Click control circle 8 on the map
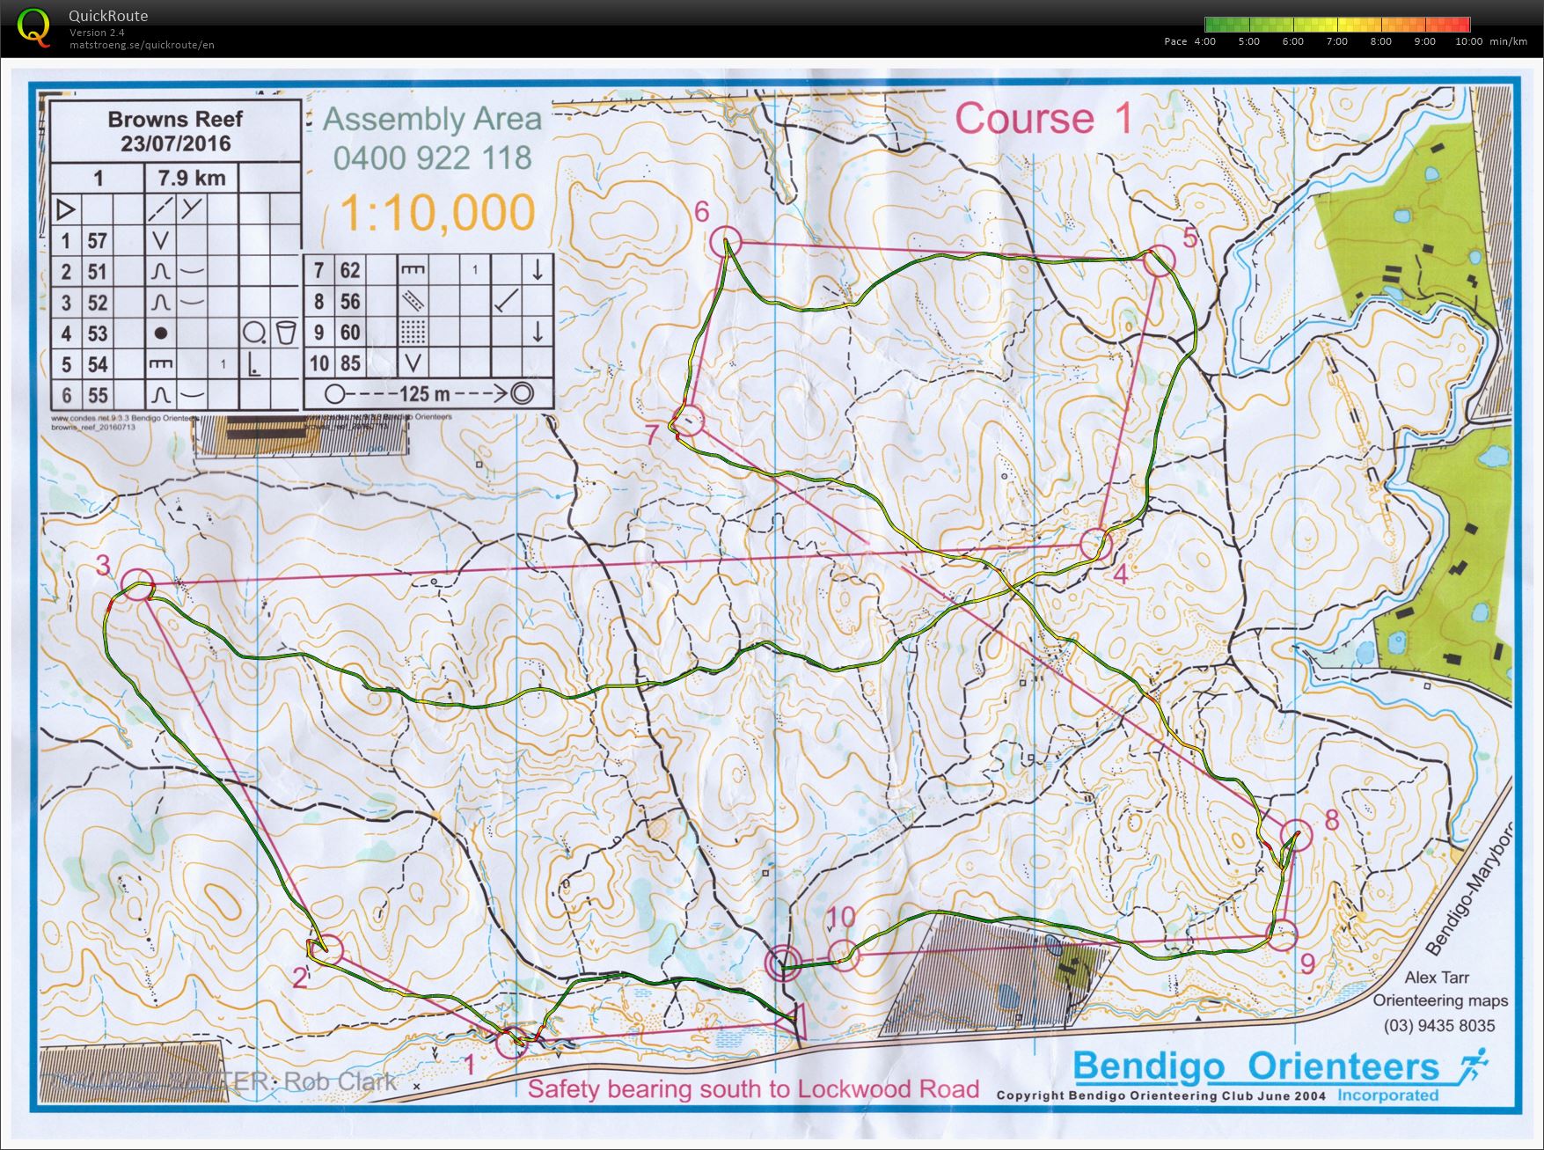This screenshot has height=1150, width=1544. point(1295,834)
